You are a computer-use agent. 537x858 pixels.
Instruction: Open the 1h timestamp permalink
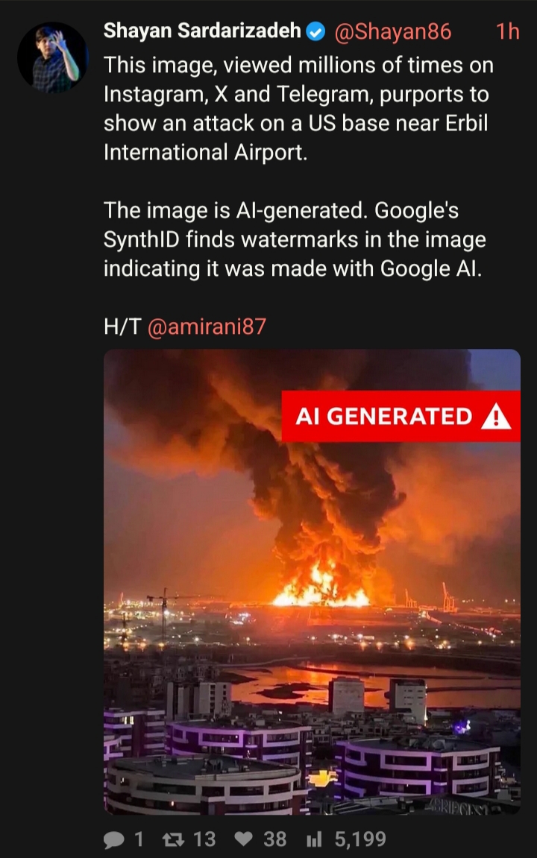tap(507, 32)
